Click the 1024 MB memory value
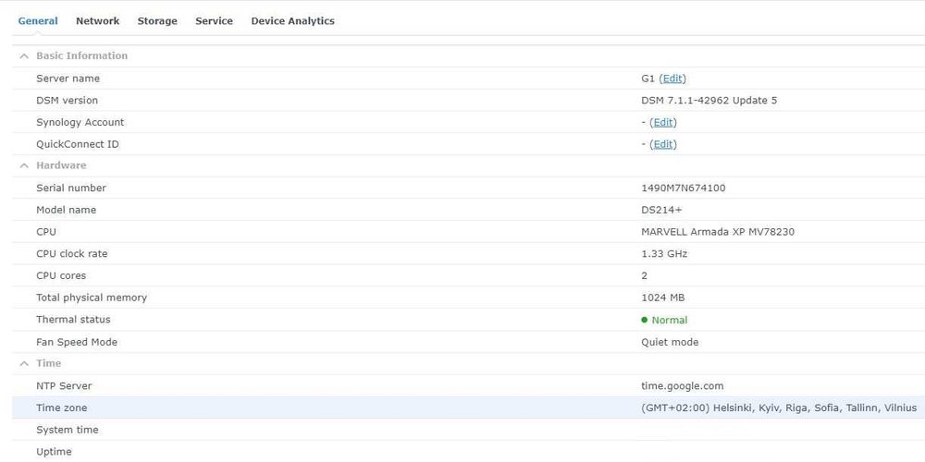Viewport: 925px width, 462px height. (x=663, y=298)
